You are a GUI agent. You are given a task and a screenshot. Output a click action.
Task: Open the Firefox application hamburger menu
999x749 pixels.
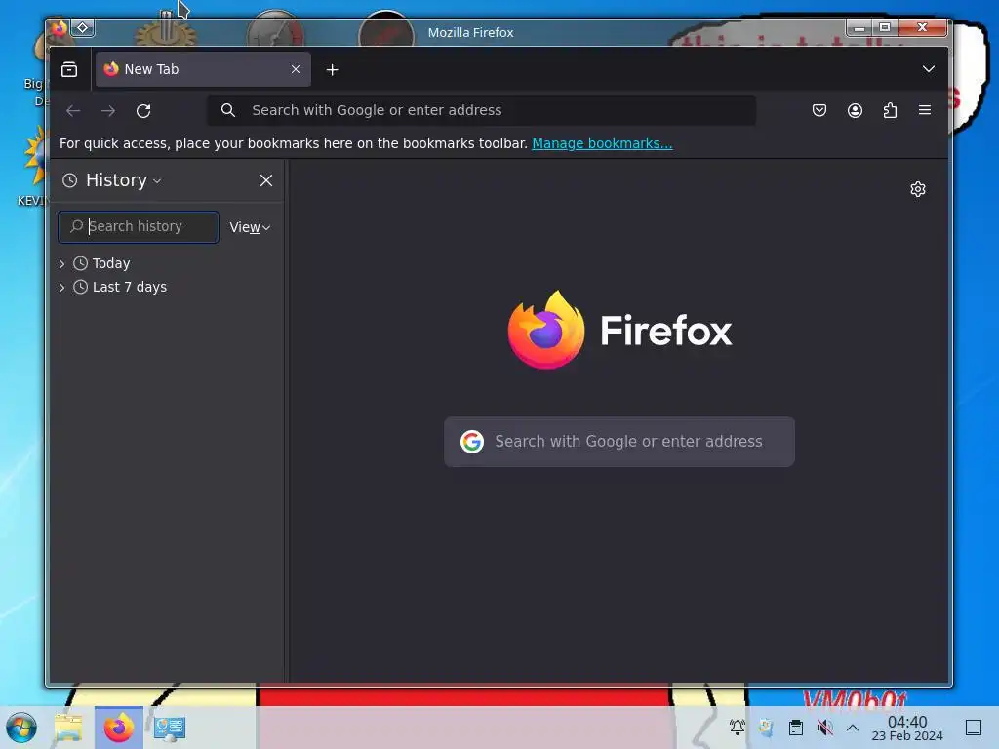pos(925,110)
